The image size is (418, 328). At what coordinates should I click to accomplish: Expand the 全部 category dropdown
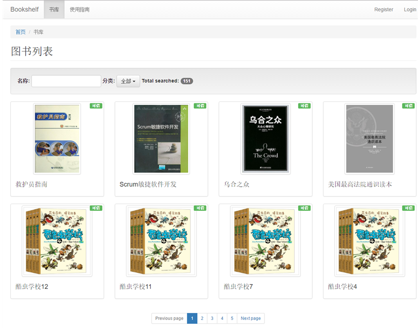pos(128,81)
